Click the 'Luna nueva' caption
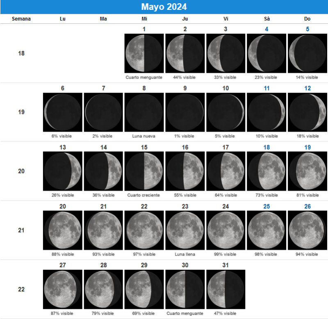 point(144,136)
